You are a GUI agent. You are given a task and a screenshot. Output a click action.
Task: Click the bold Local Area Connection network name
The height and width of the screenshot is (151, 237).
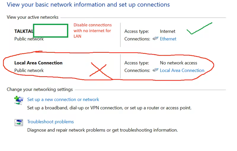click(39, 63)
